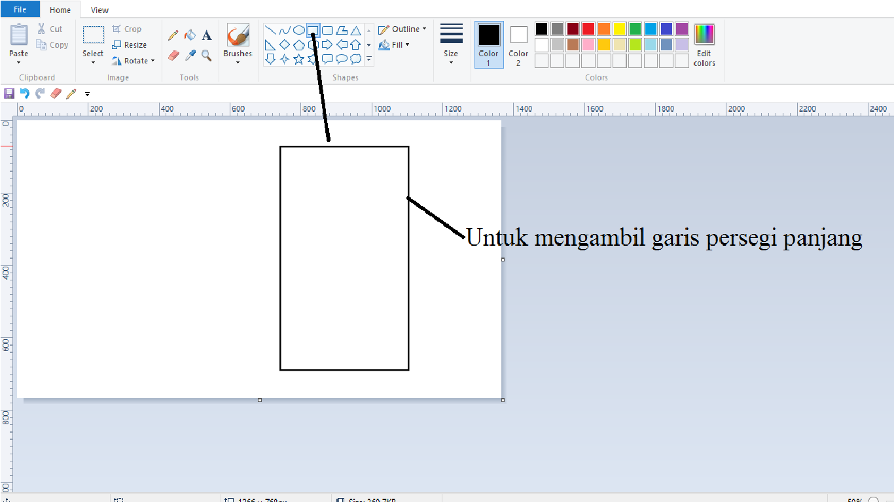The height and width of the screenshot is (502, 894).
Task: Pick the Text tool
Action: [207, 34]
